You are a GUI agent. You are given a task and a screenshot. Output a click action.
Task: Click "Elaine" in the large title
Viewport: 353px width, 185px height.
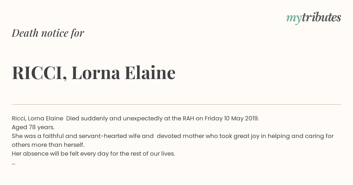tap(150, 73)
